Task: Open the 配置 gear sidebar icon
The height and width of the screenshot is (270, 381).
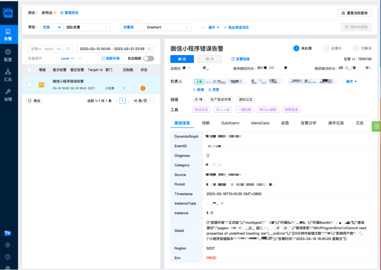Action: coord(8,55)
